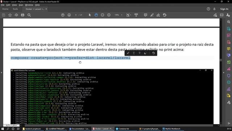Expand the left navigation pane arrow
The width and height of the screenshot is (232, 131).
click(1, 72)
